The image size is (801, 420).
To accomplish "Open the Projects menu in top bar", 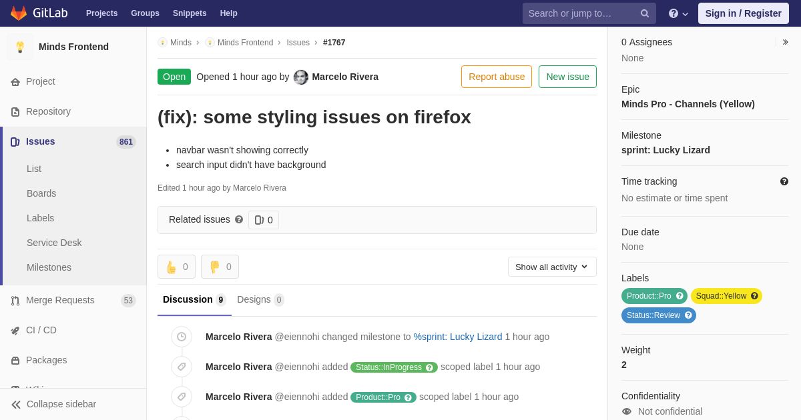I will click(101, 13).
